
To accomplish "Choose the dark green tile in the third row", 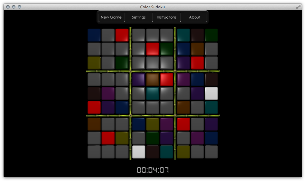I will (122, 63).
